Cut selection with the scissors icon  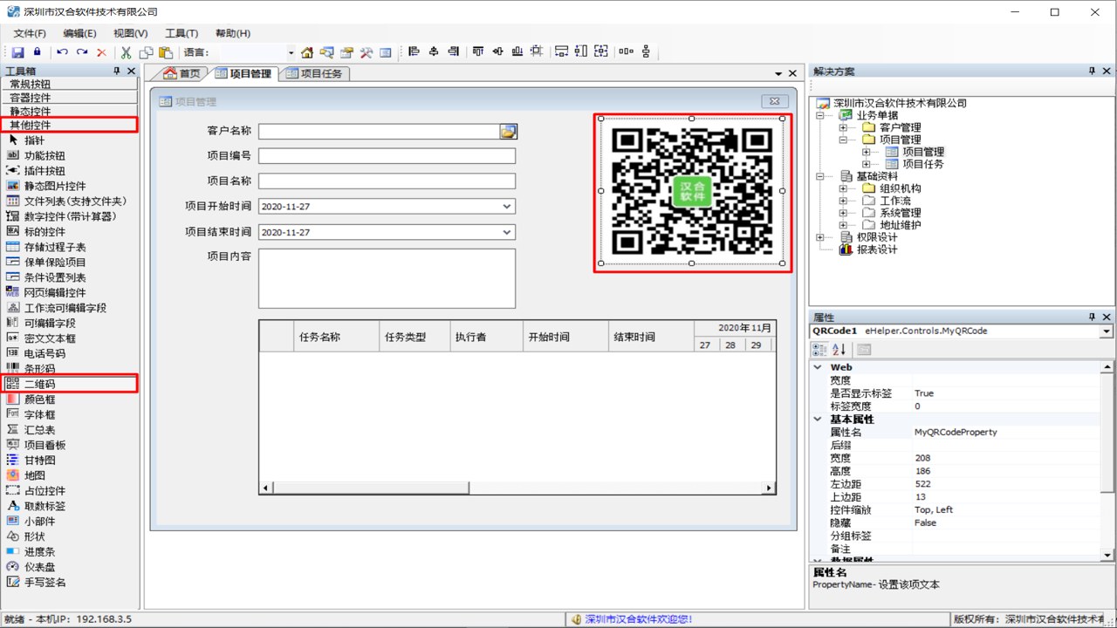[126, 52]
